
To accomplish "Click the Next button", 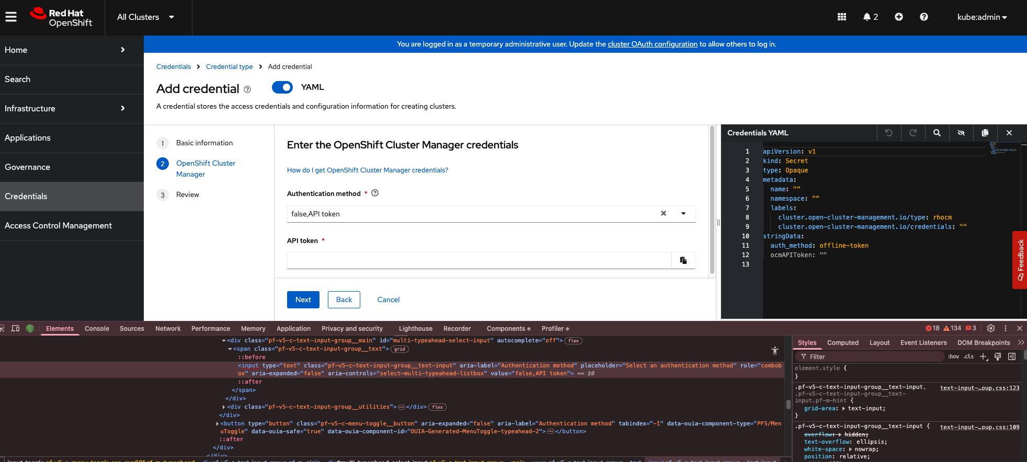I will click(x=303, y=299).
